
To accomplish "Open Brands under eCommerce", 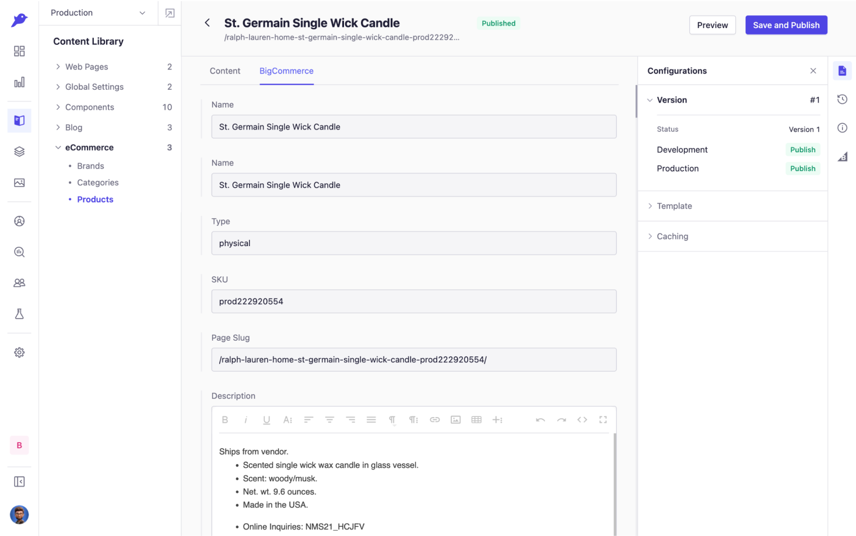I will coord(90,166).
